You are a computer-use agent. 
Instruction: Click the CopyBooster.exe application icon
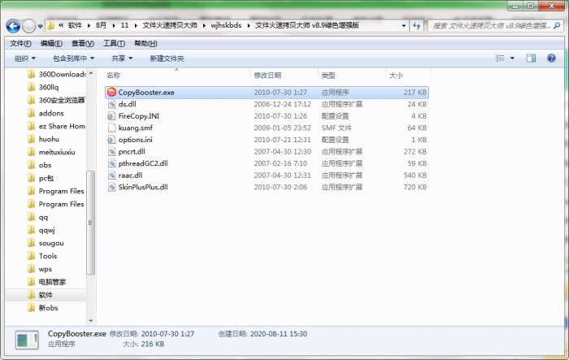(112, 93)
